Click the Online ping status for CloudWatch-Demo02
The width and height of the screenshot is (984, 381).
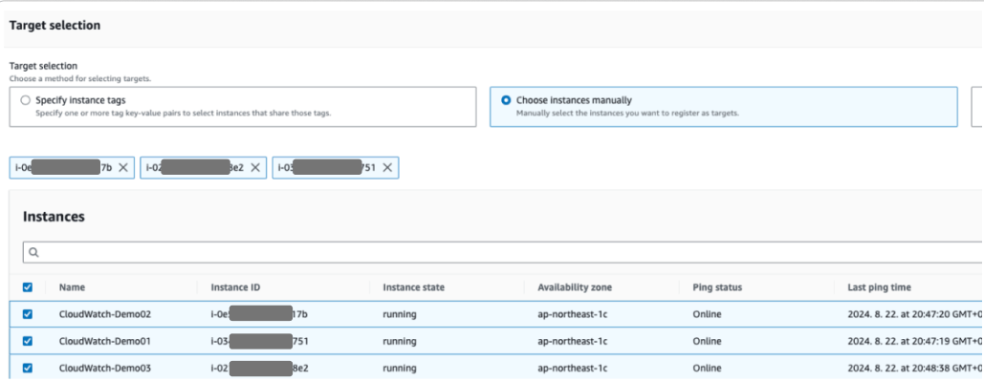(708, 314)
